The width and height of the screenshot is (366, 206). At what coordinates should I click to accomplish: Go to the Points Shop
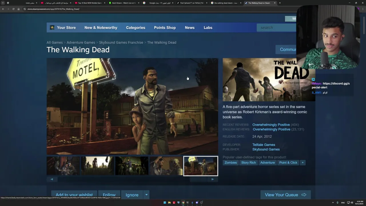tap(165, 27)
